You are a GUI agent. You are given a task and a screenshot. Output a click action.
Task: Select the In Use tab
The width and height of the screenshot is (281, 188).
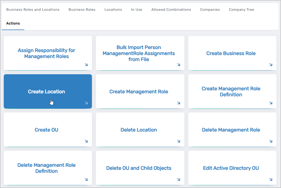(x=136, y=10)
